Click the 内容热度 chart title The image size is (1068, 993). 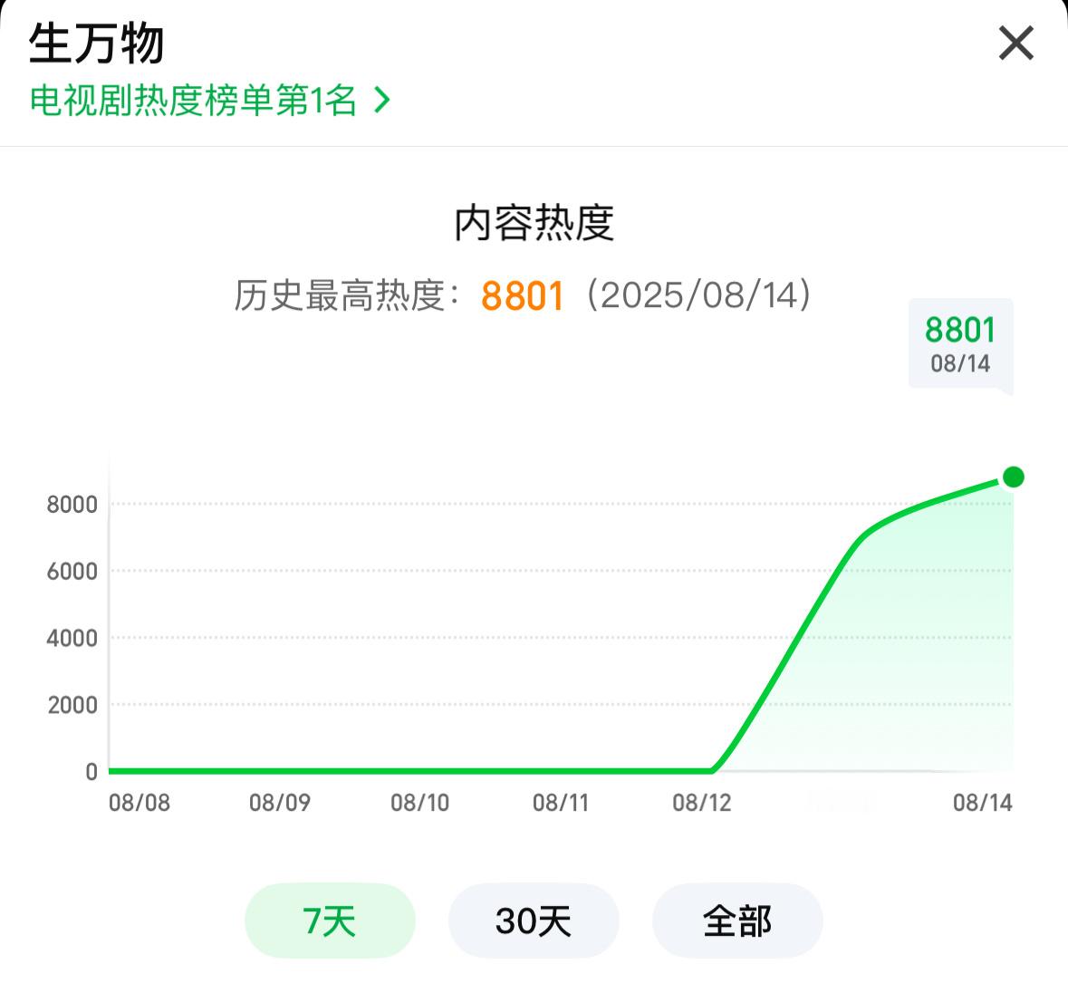click(534, 223)
